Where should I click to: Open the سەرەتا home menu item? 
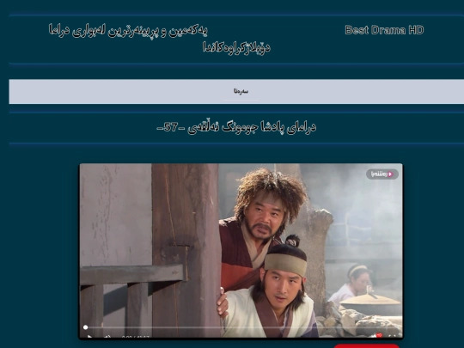(x=241, y=91)
